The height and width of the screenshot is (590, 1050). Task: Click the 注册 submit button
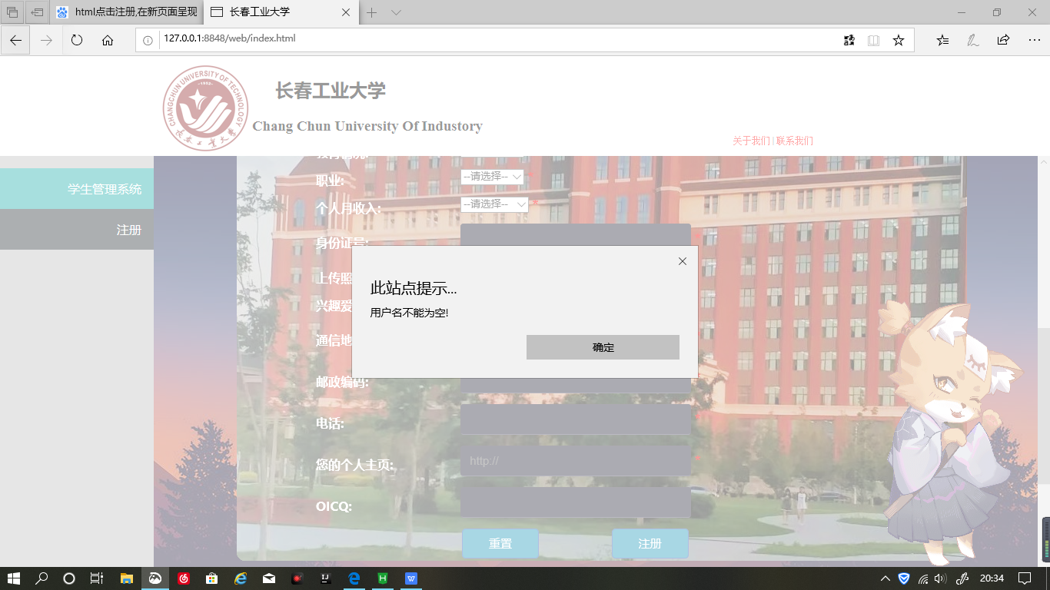650,543
